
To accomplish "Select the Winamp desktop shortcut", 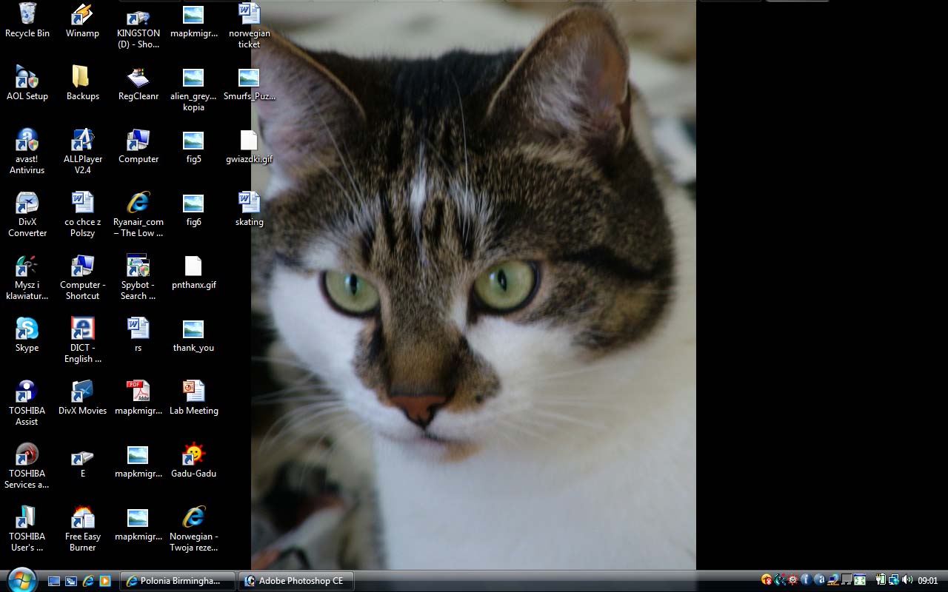I will pos(82,15).
